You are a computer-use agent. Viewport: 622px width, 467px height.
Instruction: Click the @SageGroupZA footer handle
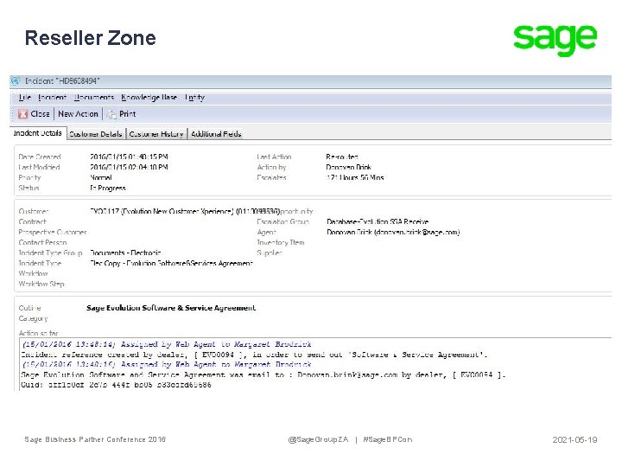319,439
